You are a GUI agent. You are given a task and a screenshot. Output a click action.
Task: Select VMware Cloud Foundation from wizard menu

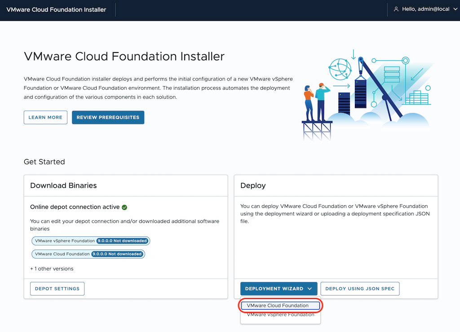[280, 305]
